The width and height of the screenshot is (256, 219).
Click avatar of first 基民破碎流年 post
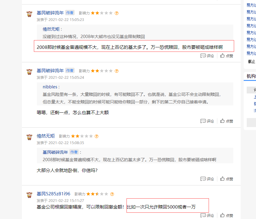pos(29,14)
